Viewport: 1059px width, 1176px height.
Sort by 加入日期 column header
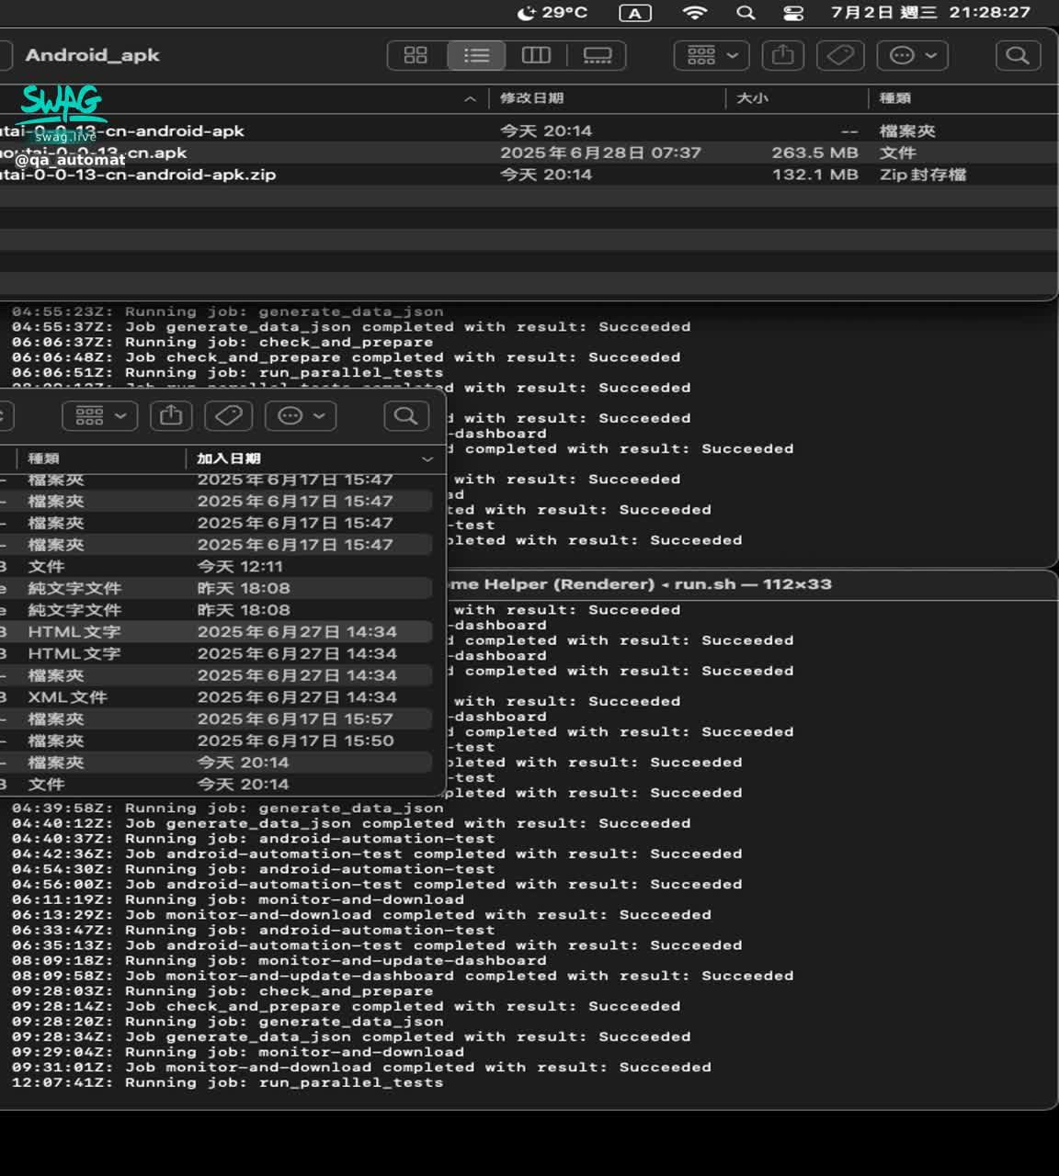click(229, 458)
